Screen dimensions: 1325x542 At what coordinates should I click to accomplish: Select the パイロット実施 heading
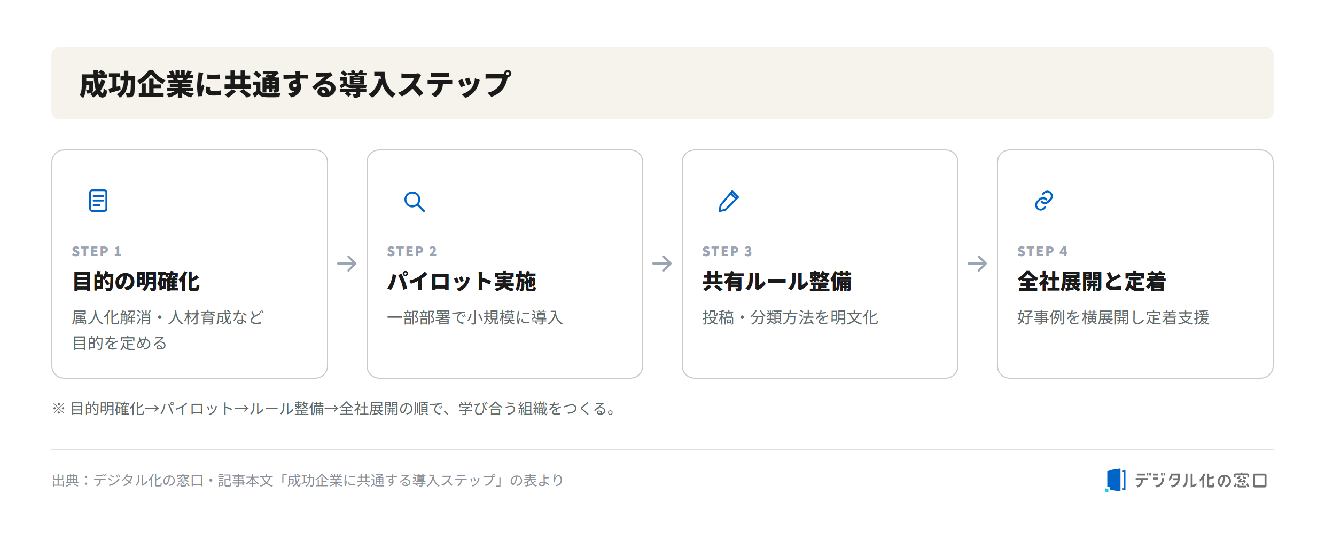462,281
